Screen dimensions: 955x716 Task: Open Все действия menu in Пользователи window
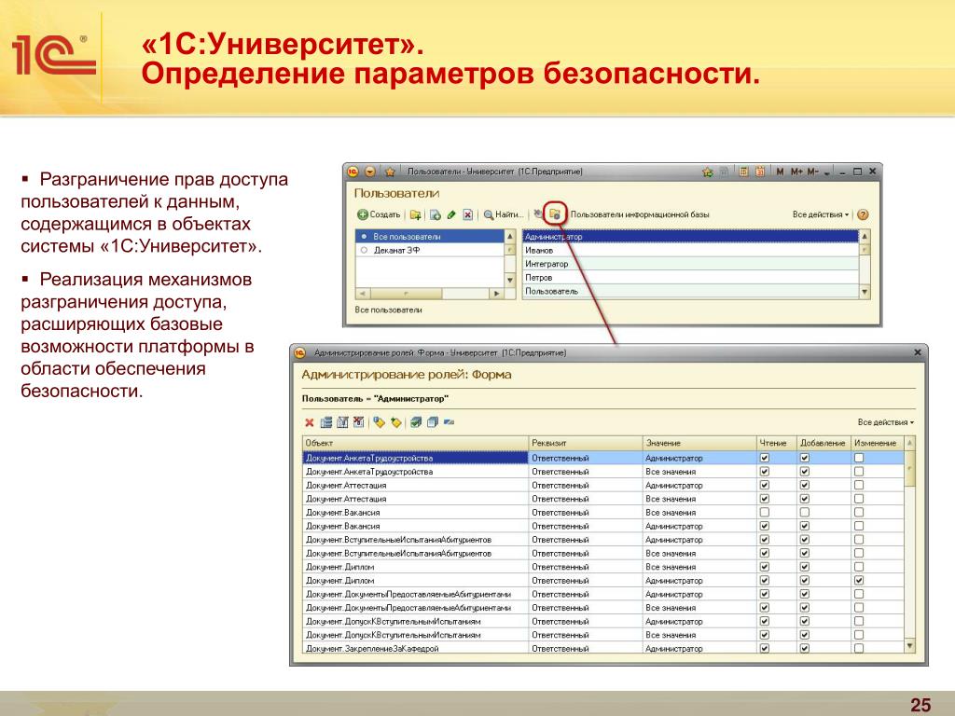(821, 214)
